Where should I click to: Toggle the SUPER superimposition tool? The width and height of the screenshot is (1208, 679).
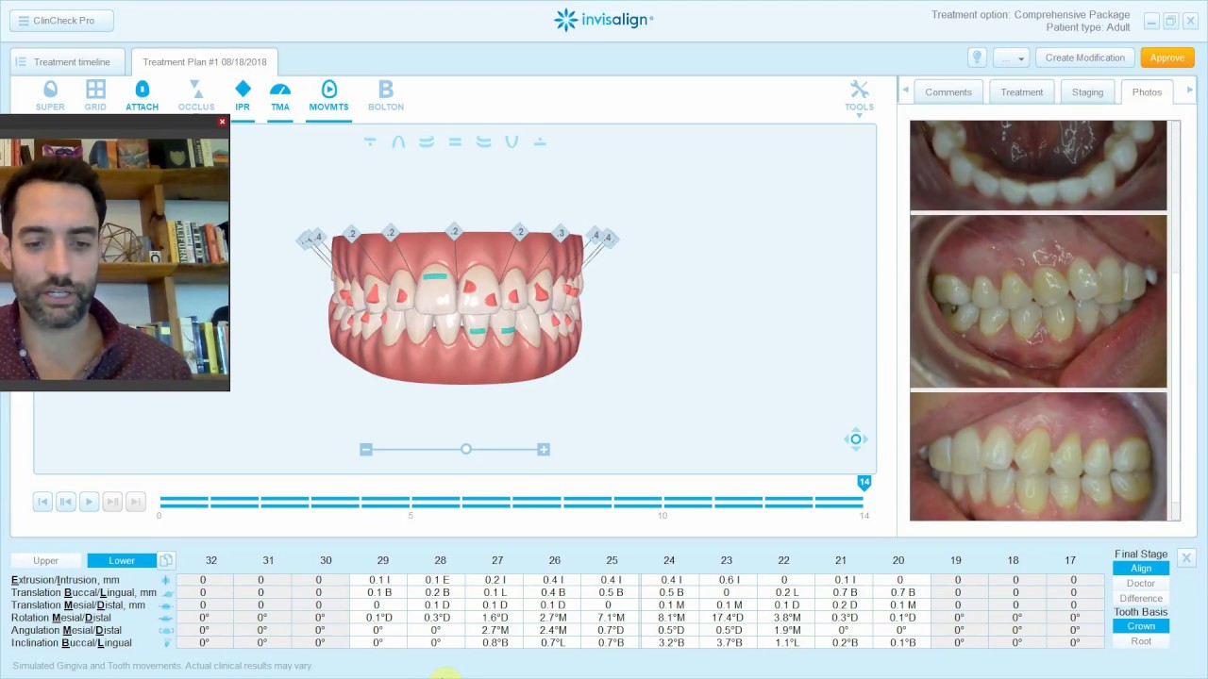click(x=50, y=95)
